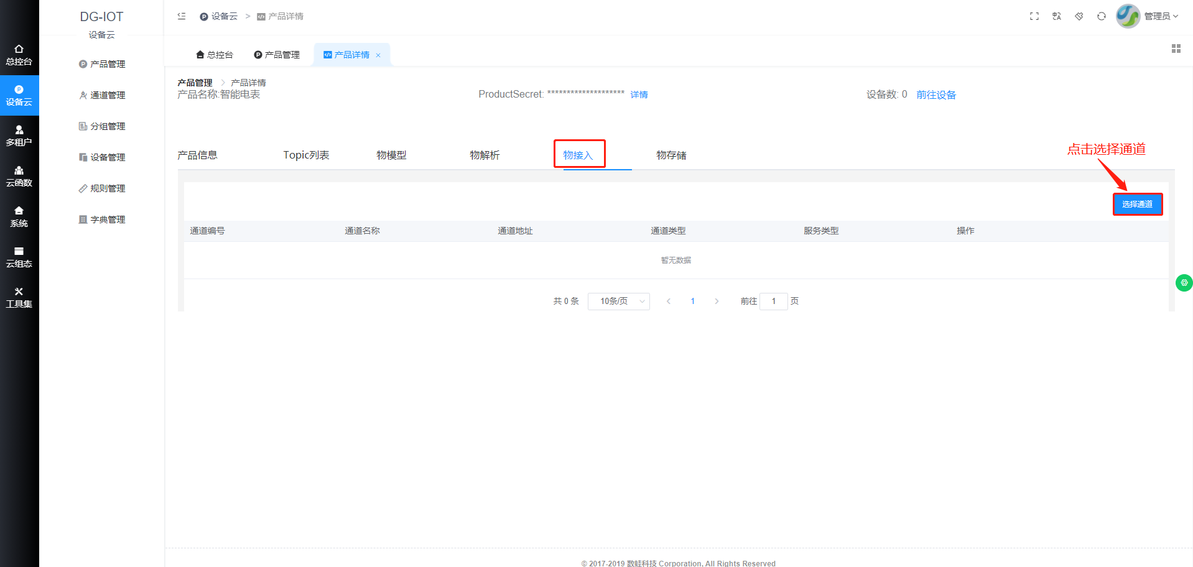
Task: Click the DG-IOT logo title
Action: (x=101, y=17)
